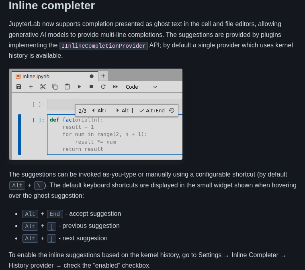305x270 pixels.
Task: Click the backslash key label in the paragraph
Action: click(x=39, y=185)
